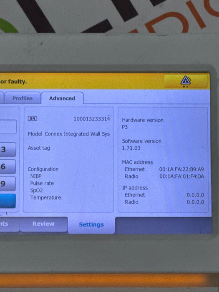219x292 pixels.
Task: Switch to the Review tab
Action: tap(43, 224)
